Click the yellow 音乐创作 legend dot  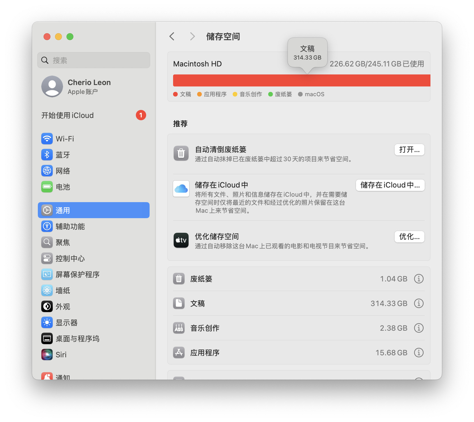coord(235,94)
